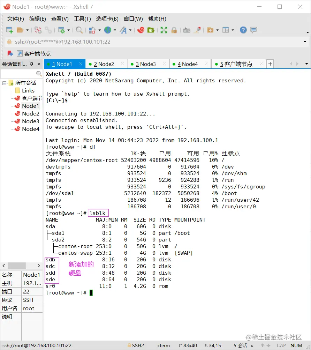Click the Disconnect icon in toolbar

38,30
